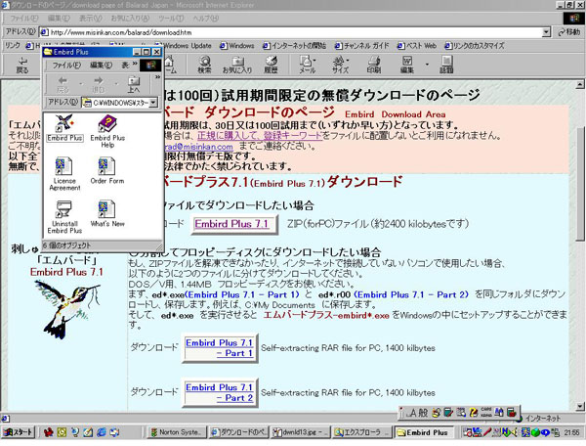
Task: Click the system tray clock
Action: (571, 433)
